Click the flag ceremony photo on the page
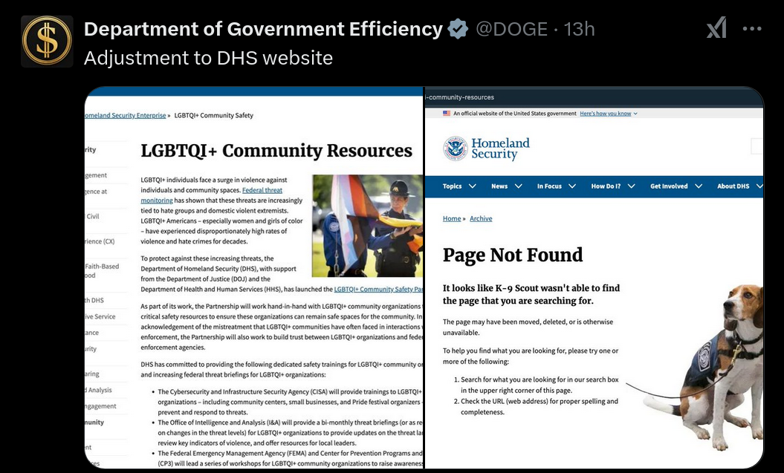Screen dimensions: 784x473 367,226
